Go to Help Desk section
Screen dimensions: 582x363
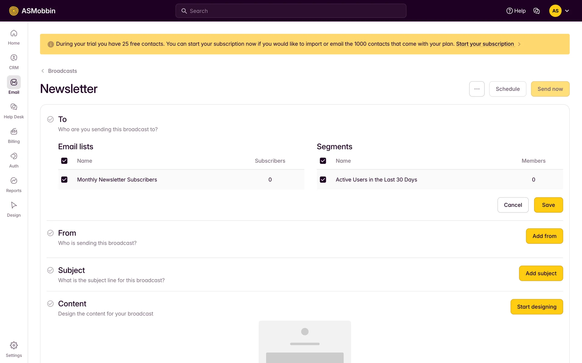pos(14,107)
